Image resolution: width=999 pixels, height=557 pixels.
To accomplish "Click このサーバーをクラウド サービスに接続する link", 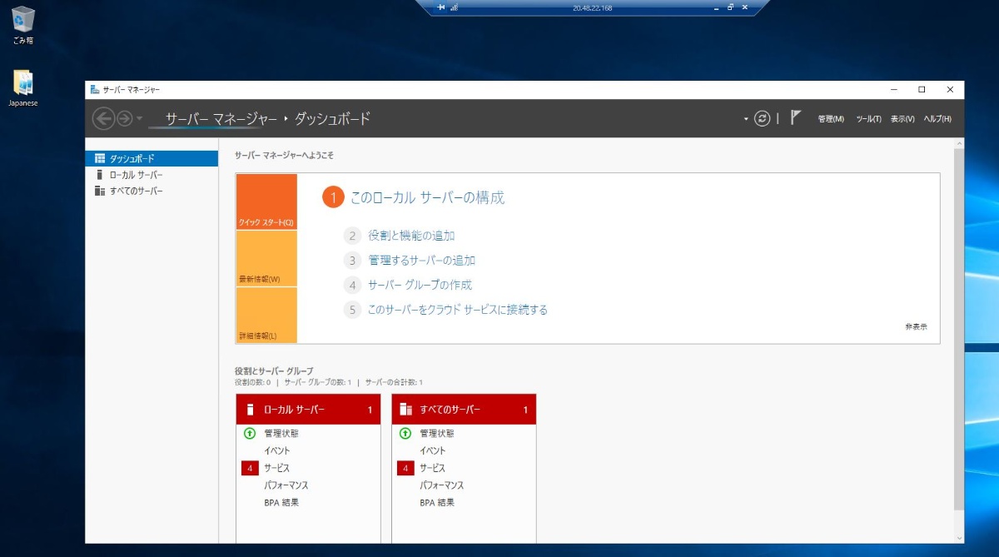I will pos(458,310).
